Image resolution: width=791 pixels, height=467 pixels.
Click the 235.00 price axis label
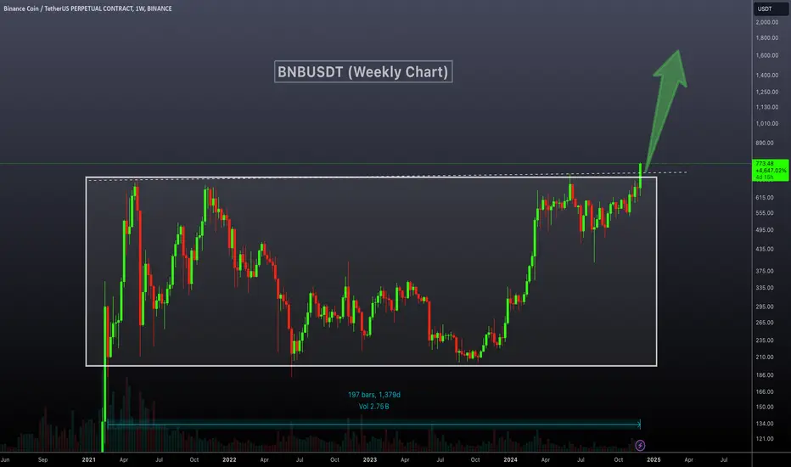coord(765,340)
